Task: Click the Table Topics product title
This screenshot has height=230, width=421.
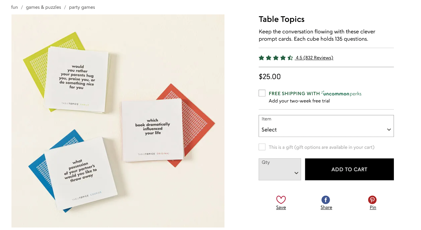Action: coord(282,19)
